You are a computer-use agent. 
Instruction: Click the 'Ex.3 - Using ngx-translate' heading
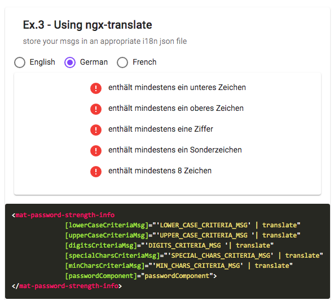(87, 25)
